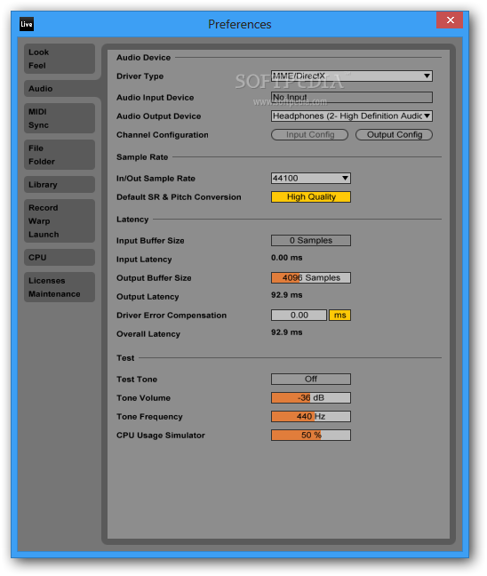Click the Driver Error Compensation value field
487x576 pixels.
[x=299, y=316]
